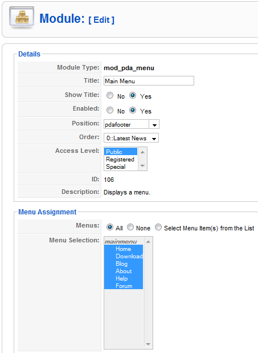Click Access Level list scroll up arrow
The image size is (258, 353).
142,152
